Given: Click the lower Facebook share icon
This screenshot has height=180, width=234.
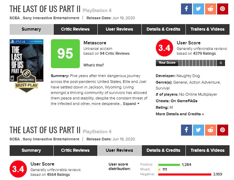Looking at the screenshot, I should coord(187,130).
